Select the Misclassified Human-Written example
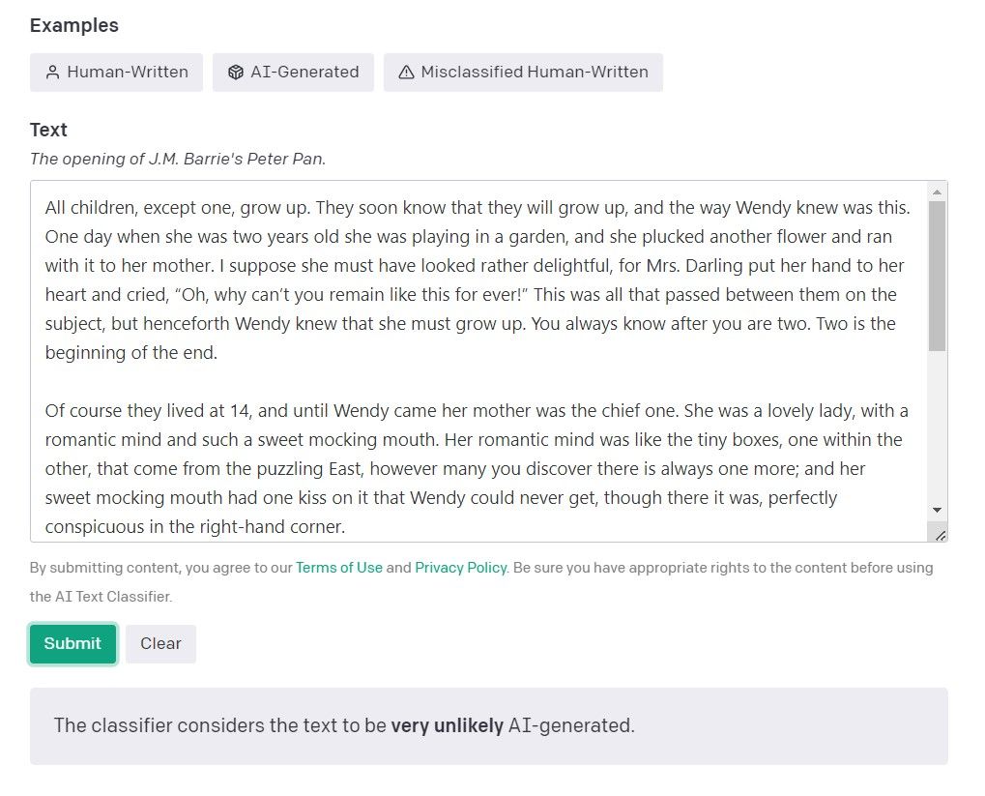 [523, 72]
